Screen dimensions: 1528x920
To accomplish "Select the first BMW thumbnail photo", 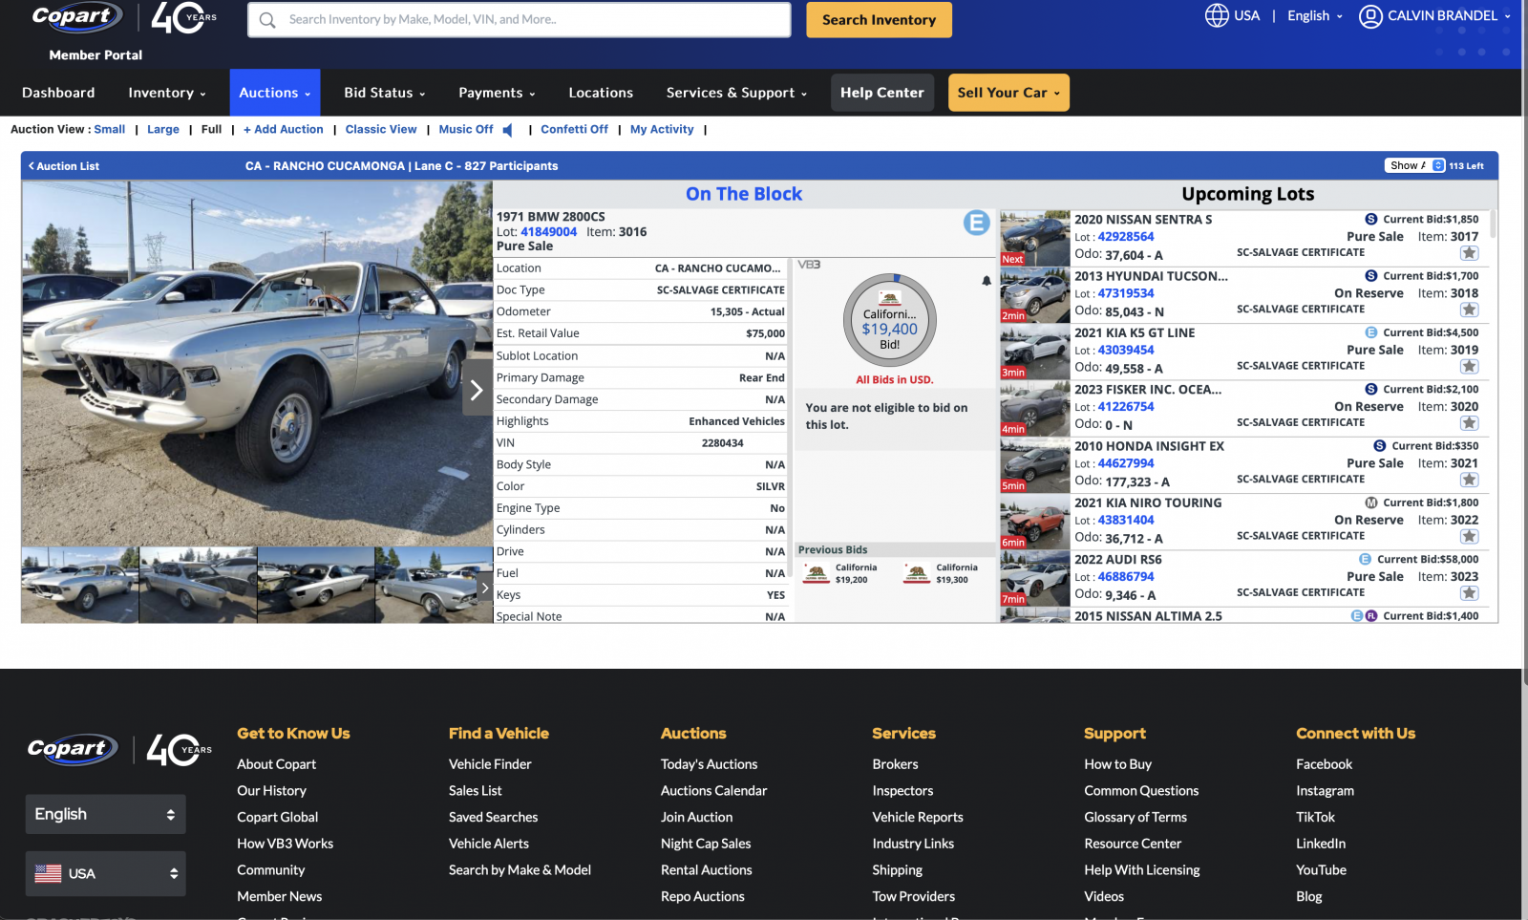I will (x=80, y=585).
